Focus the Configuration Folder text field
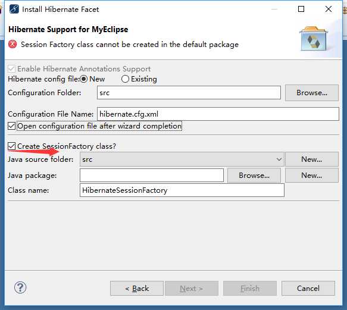Viewport: 347px width, 310px height. 189,93
